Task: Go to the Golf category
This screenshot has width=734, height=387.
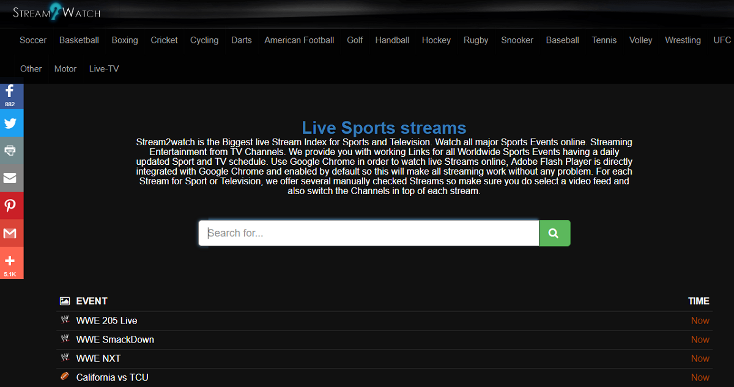Action: (x=355, y=40)
